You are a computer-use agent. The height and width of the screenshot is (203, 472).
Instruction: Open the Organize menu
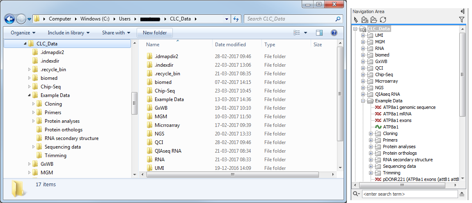pyautogui.click(x=23, y=33)
